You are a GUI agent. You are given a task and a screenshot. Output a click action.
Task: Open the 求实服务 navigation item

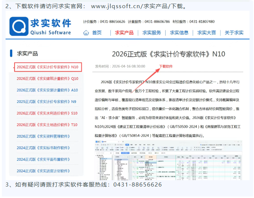pos(152,33)
